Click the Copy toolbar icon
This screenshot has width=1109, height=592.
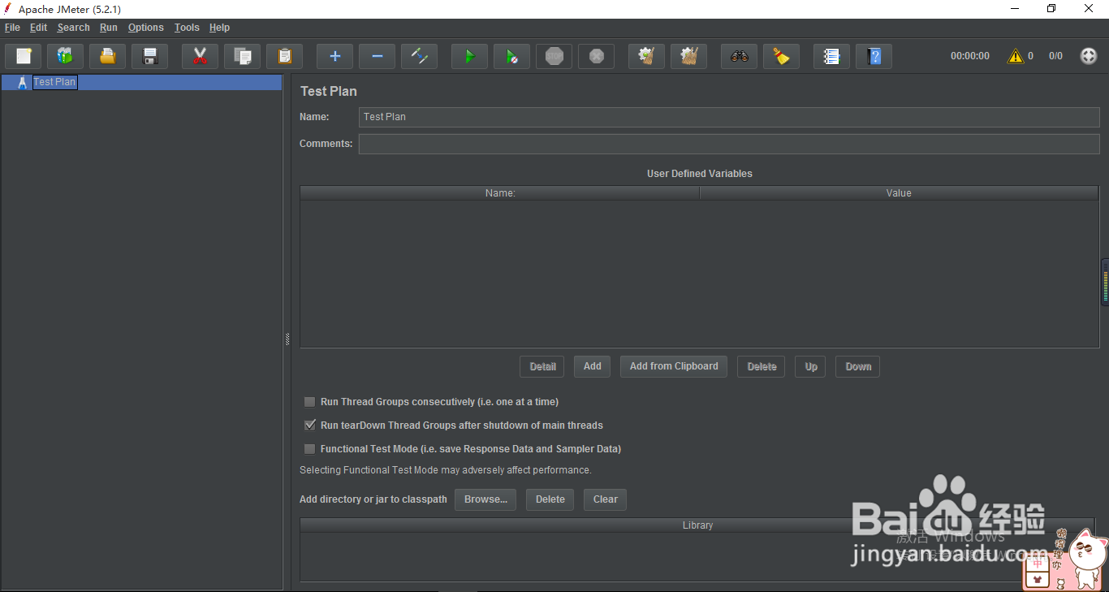point(243,56)
